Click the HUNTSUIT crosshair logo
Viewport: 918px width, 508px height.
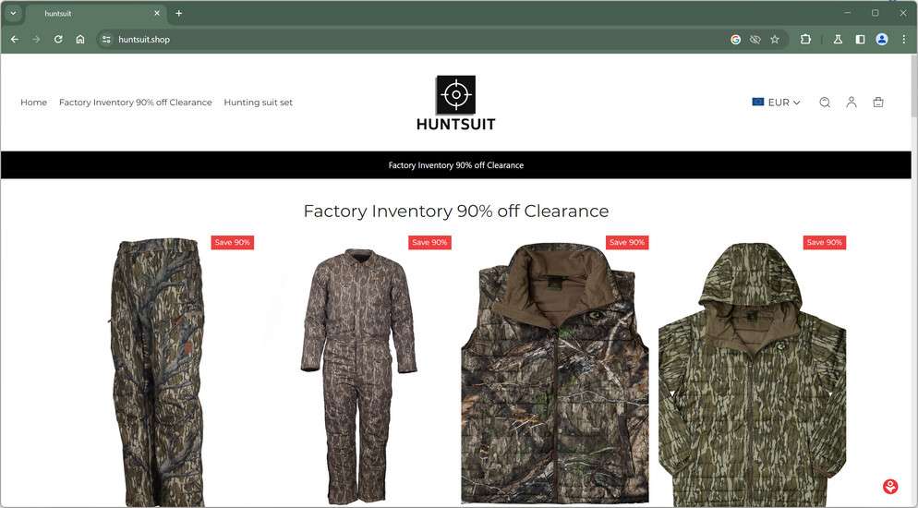pyautogui.click(x=455, y=103)
